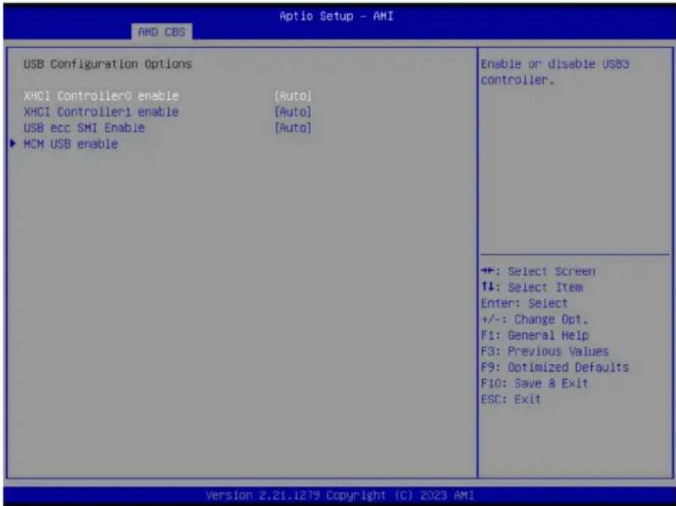
Task: Click the +/-: Change Opt. hint
Action: click(x=534, y=319)
